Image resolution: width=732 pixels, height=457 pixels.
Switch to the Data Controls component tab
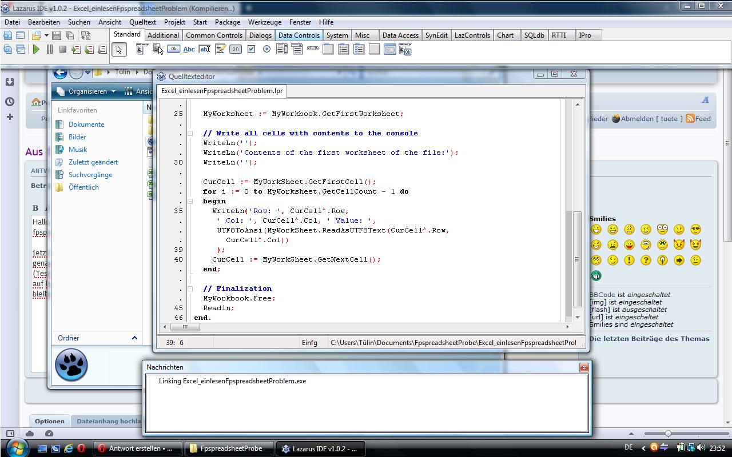pyautogui.click(x=299, y=35)
